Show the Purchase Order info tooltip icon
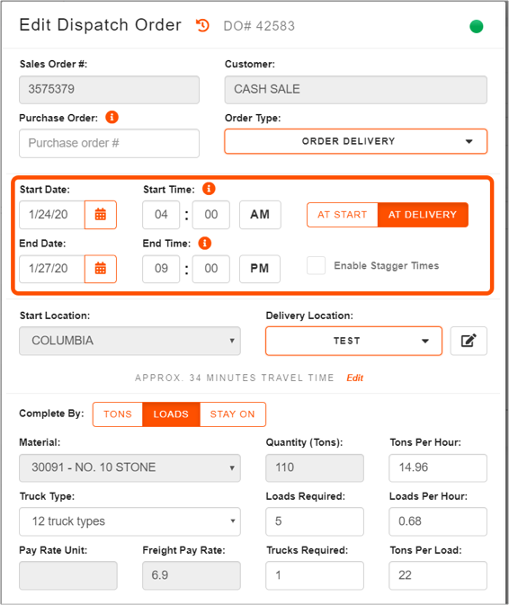Screen dimensions: 509x605 112,117
